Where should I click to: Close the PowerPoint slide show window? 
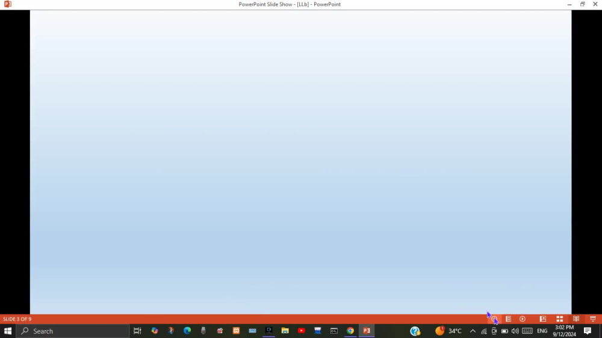tap(595, 4)
